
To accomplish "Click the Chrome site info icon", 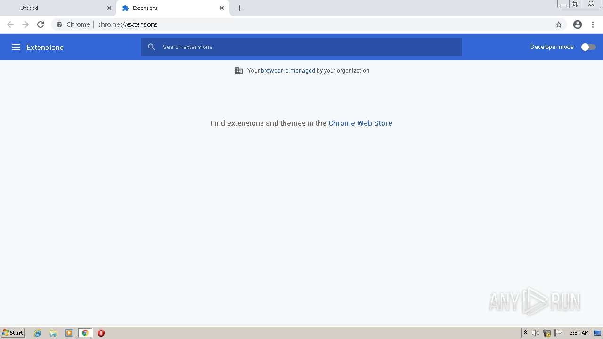I will (59, 24).
